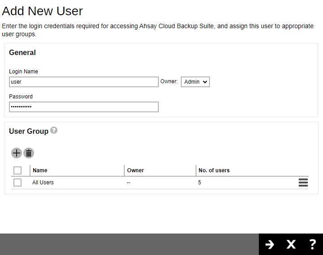Click the Name column header
Viewport: 323px width, 255px height.
coord(40,170)
